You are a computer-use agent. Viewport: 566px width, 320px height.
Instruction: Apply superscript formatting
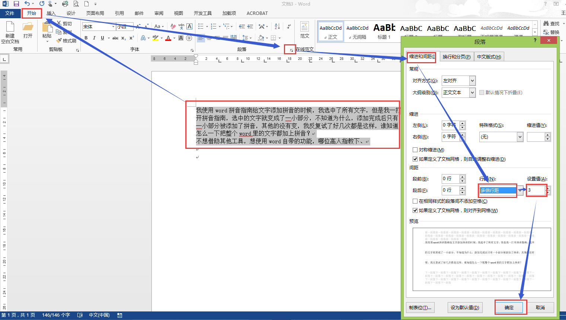click(132, 38)
